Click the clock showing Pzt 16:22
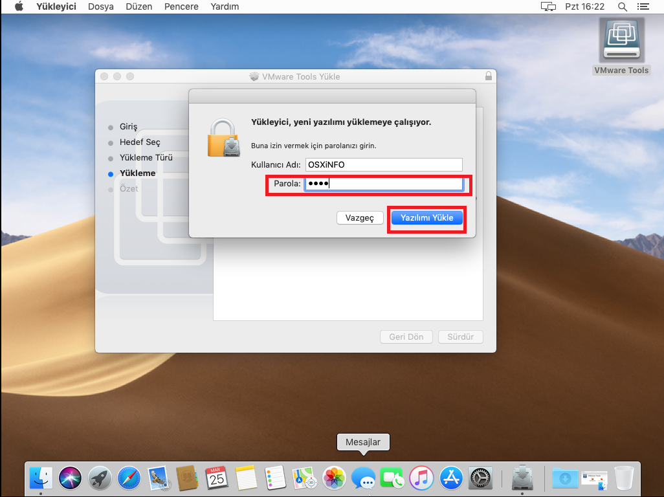Screen dimensions: 664x497 tap(585, 6)
